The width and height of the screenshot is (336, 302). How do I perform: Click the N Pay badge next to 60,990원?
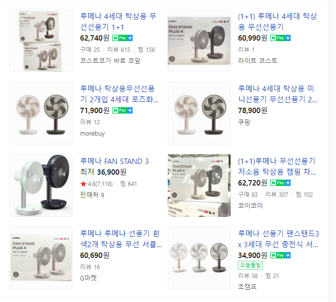coord(280,38)
